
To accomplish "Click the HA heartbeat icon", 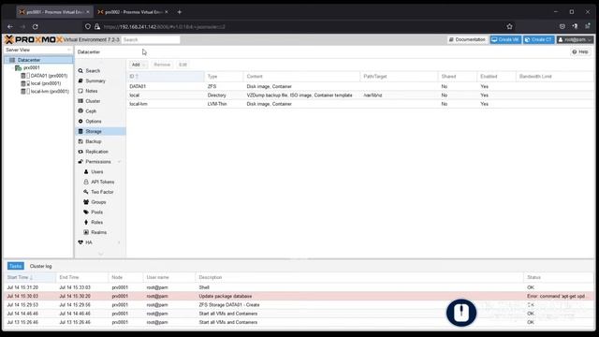I will (80, 242).
